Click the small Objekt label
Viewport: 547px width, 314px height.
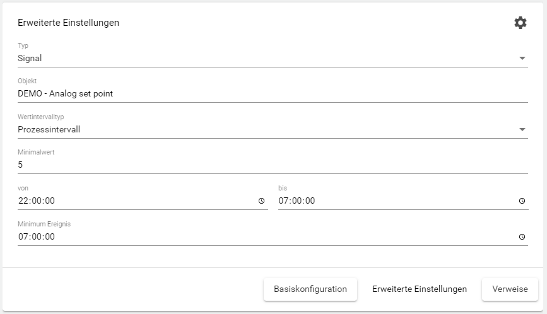point(26,81)
